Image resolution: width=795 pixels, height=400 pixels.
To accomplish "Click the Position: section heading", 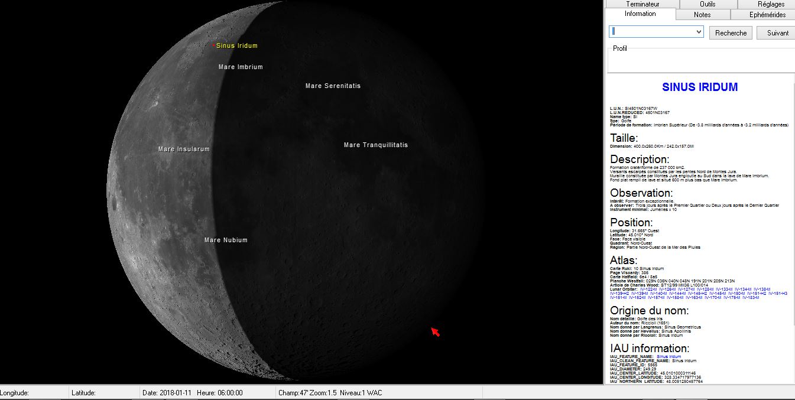I will [631, 223].
